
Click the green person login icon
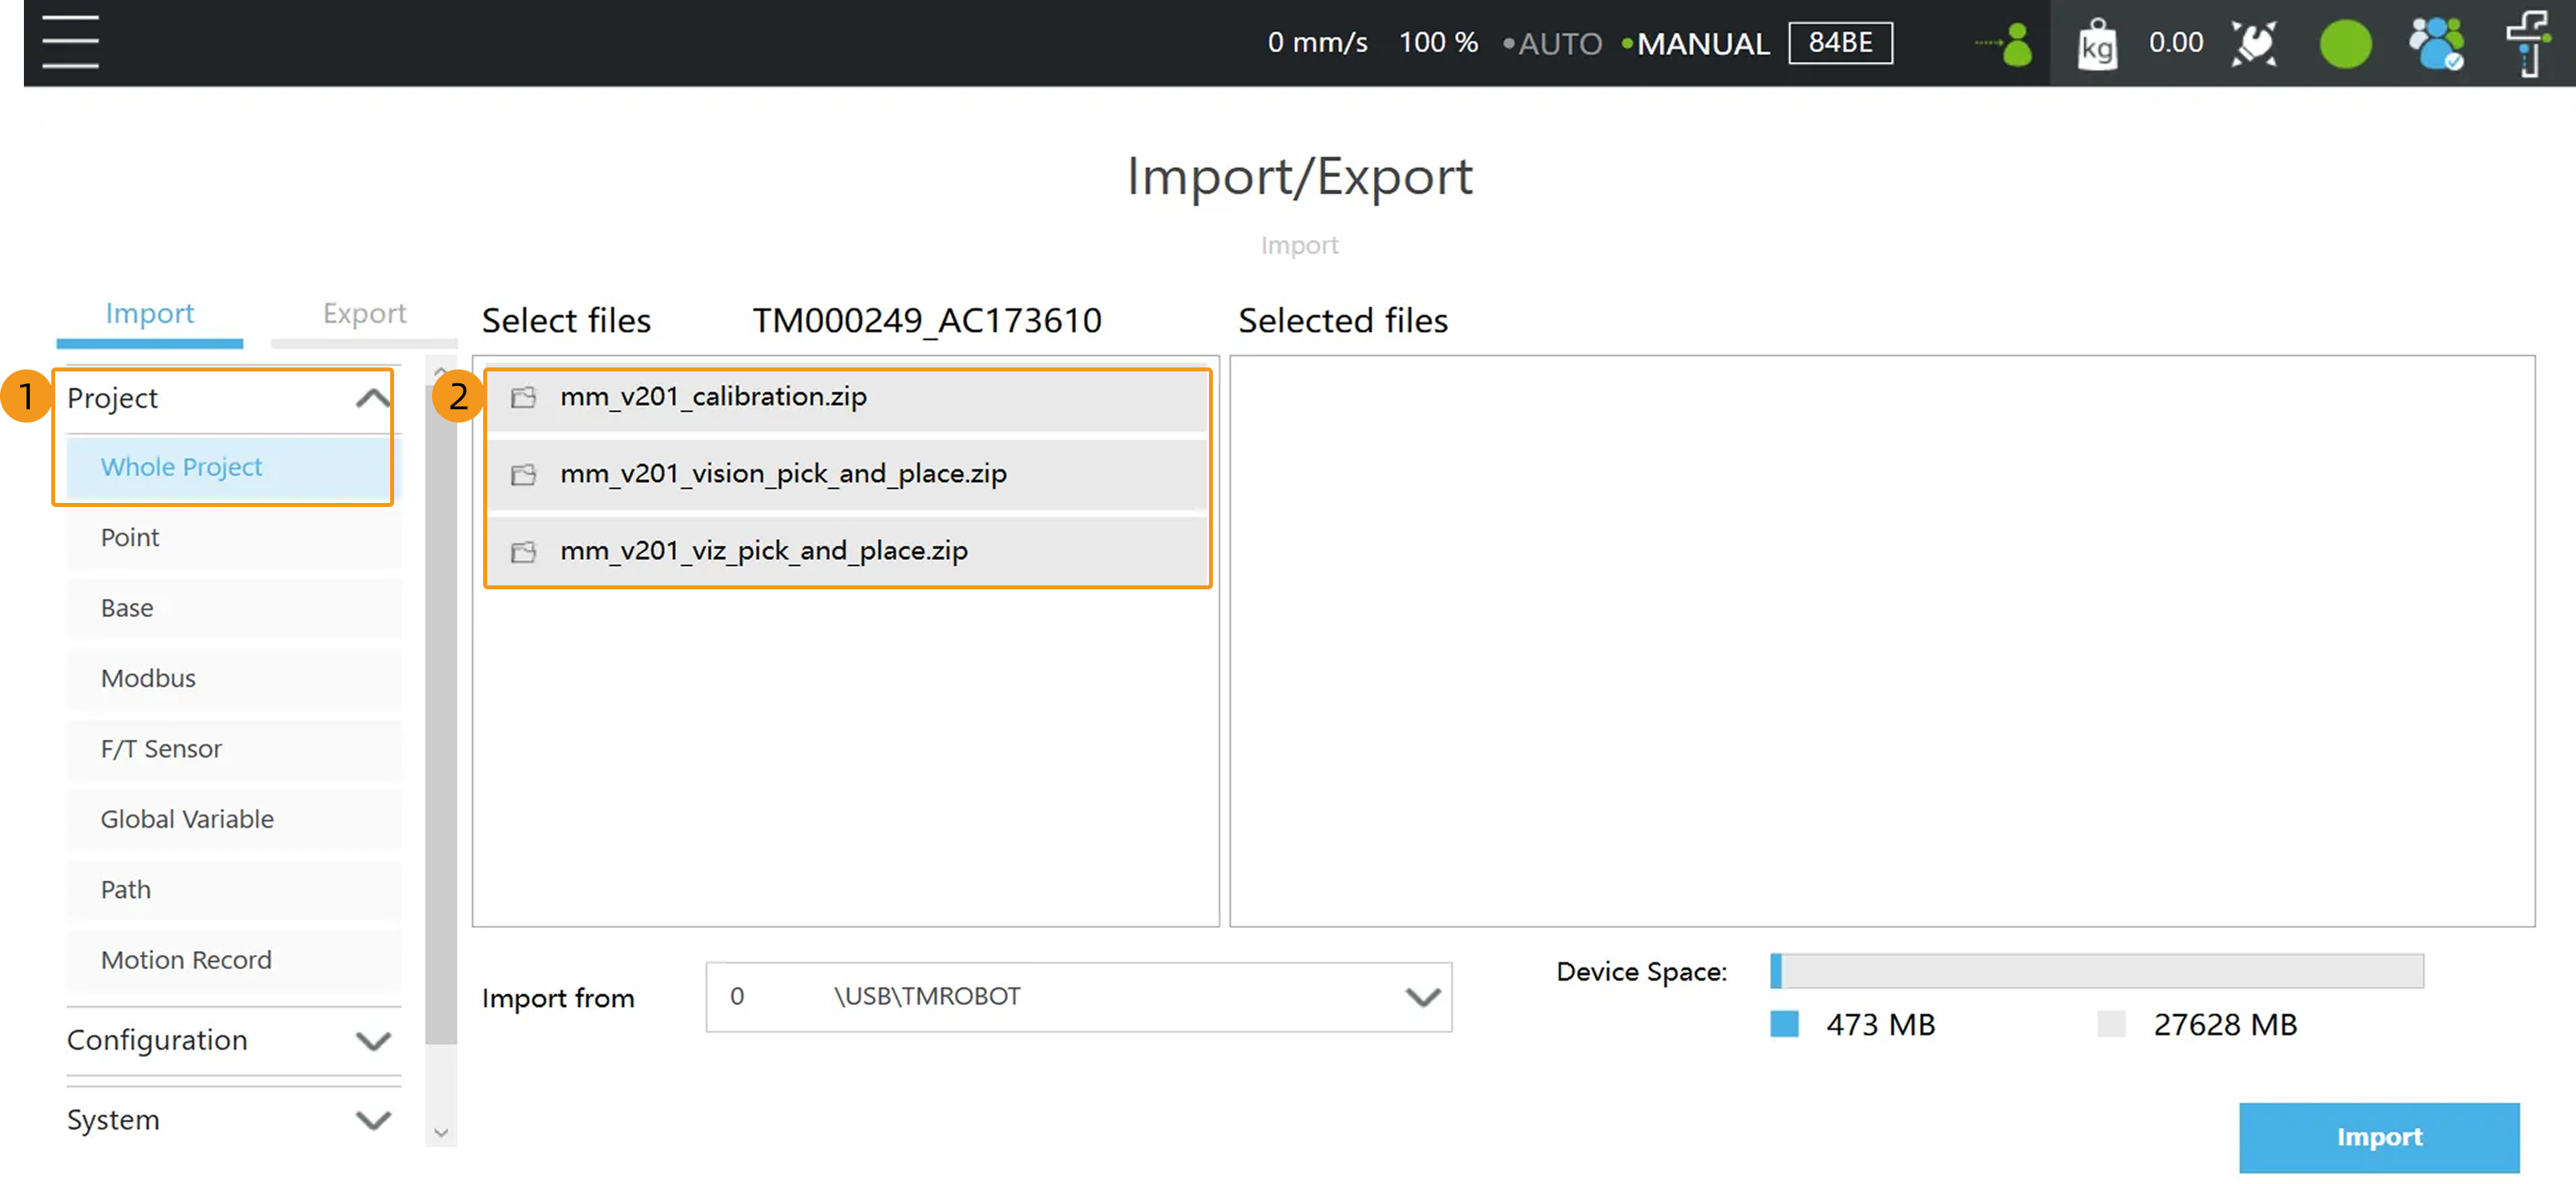point(2015,44)
